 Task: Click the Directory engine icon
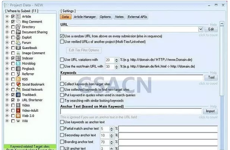18,27
